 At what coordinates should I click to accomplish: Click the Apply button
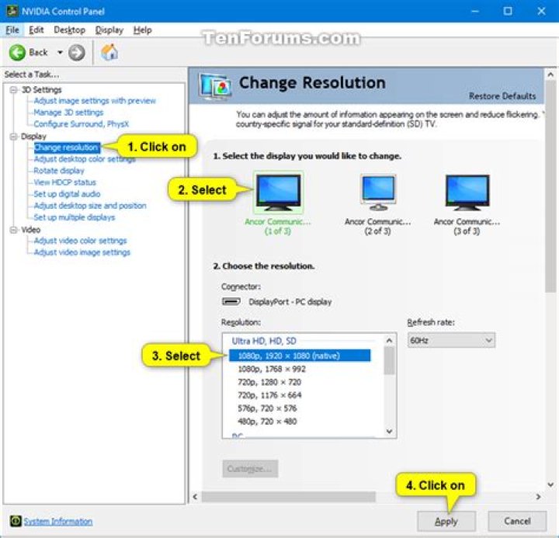[446, 521]
